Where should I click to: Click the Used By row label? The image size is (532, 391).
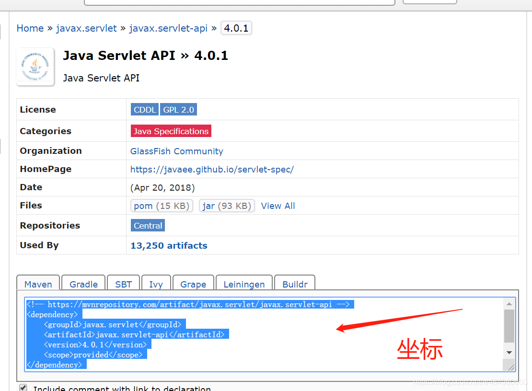[x=39, y=245]
